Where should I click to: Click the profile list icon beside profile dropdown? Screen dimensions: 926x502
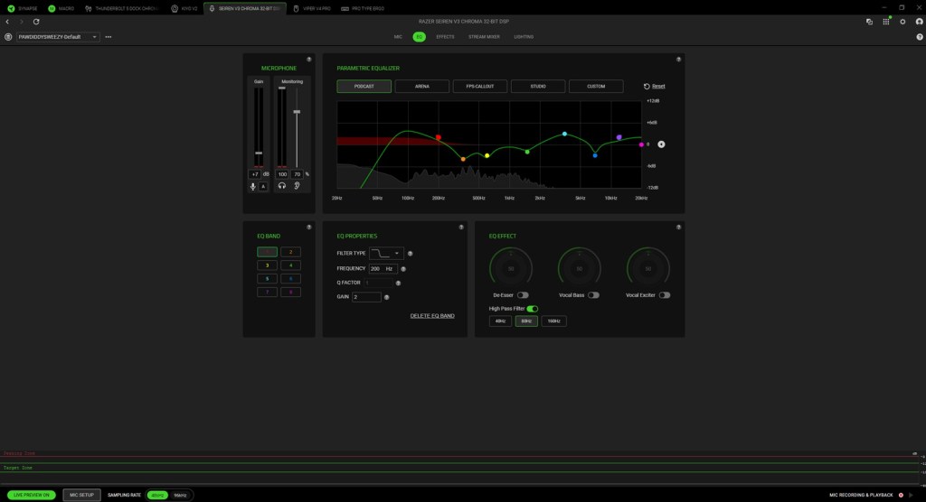point(7,37)
